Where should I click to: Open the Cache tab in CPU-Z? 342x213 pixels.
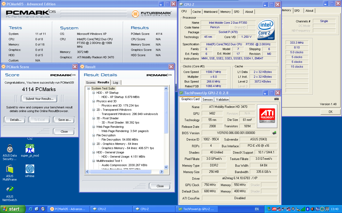(x=196, y=12)
